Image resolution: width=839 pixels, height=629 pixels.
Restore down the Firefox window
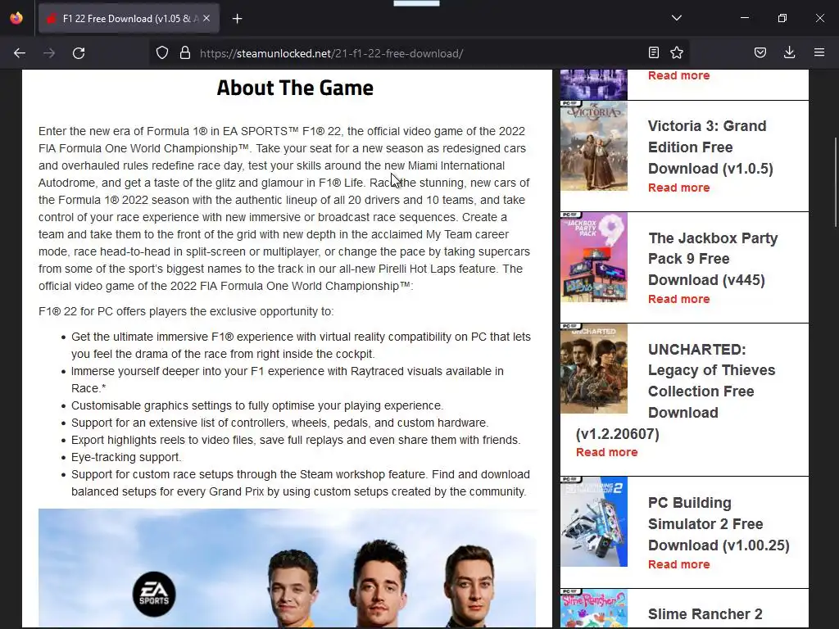(782, 18)
